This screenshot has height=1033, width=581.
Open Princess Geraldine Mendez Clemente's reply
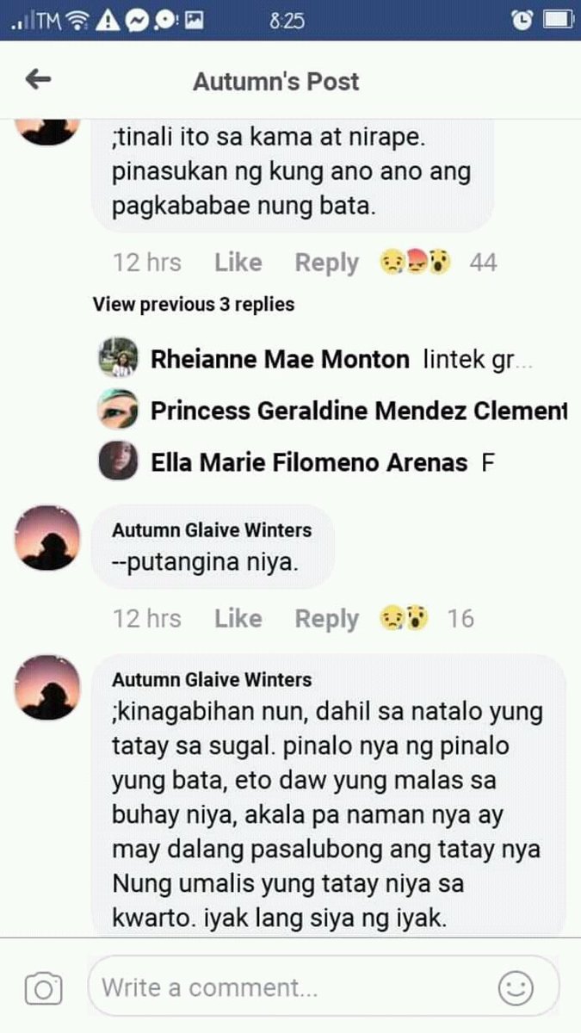pos(334,411)
